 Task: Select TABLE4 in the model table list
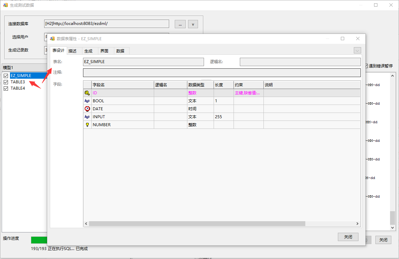[x=18, y=88]
